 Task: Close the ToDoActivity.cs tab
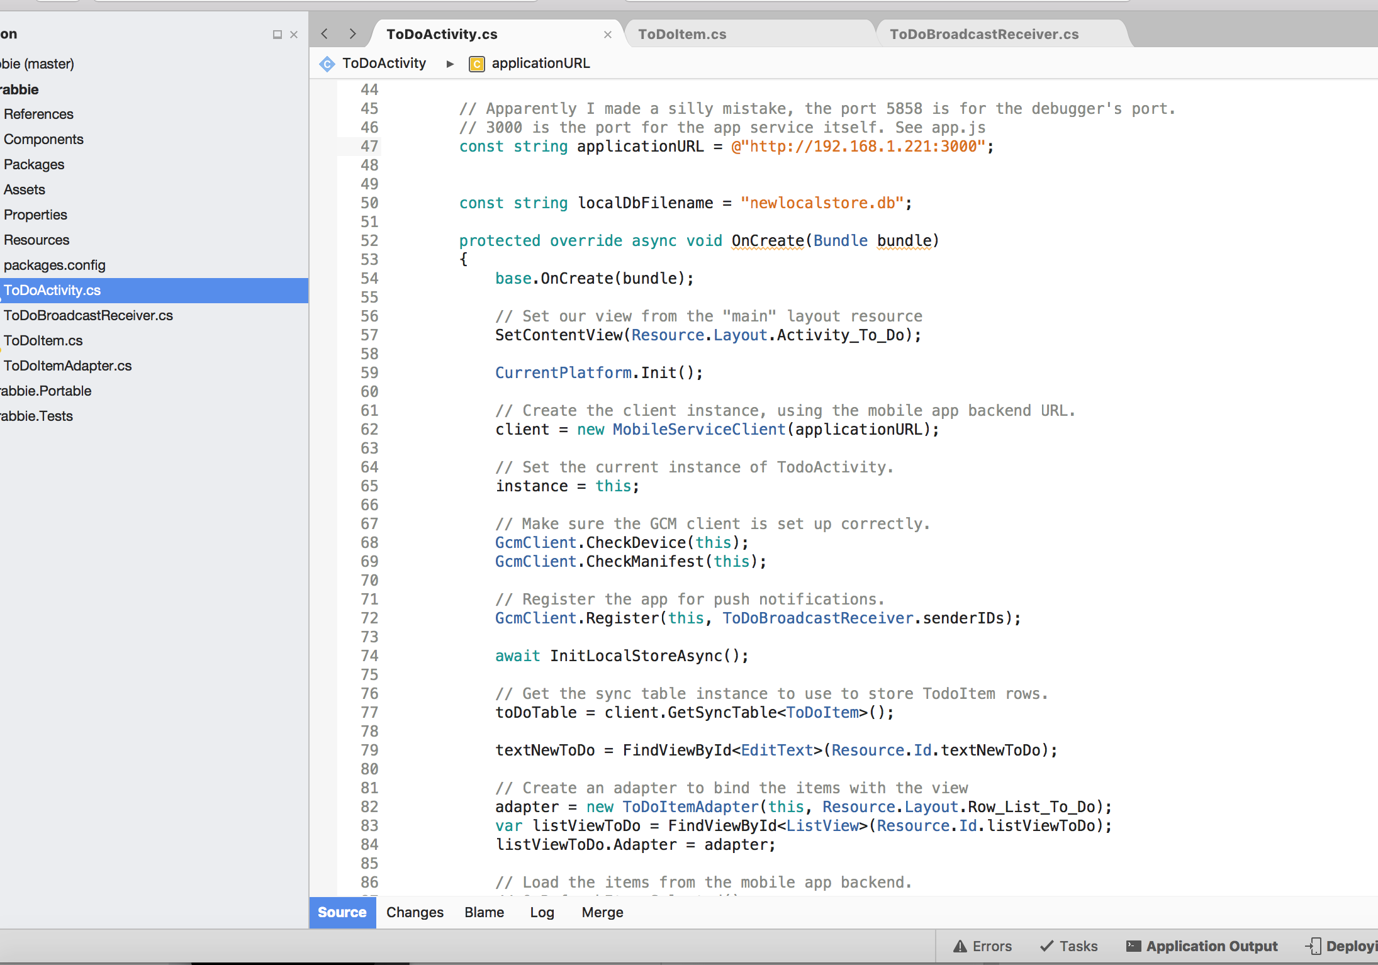[607, 35]
